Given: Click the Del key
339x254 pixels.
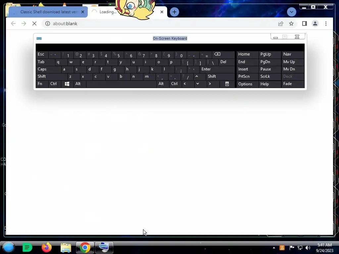Looking at the screenshot, I should [x=226, y=62].
